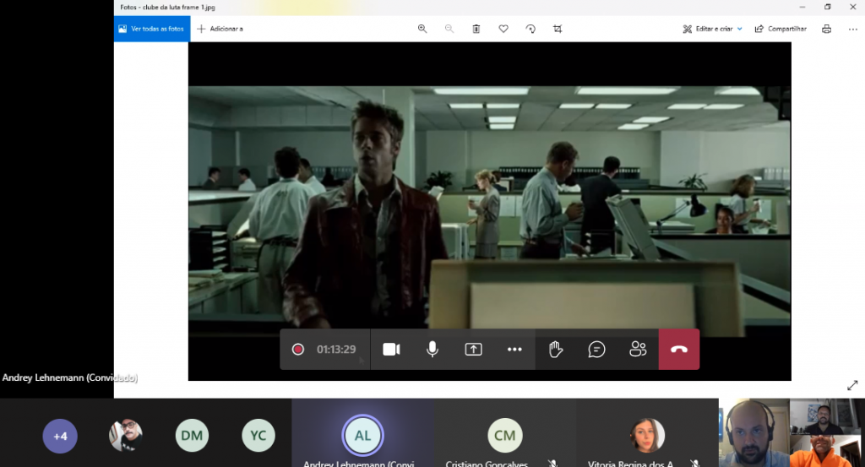Add photo to favorites with heart icon
865x467 pixels.
click(x=503, y=29)
